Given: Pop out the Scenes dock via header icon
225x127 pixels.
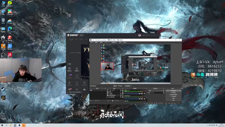Looking at the screenshot, I should pyautogui.click(x=105, y=88).
